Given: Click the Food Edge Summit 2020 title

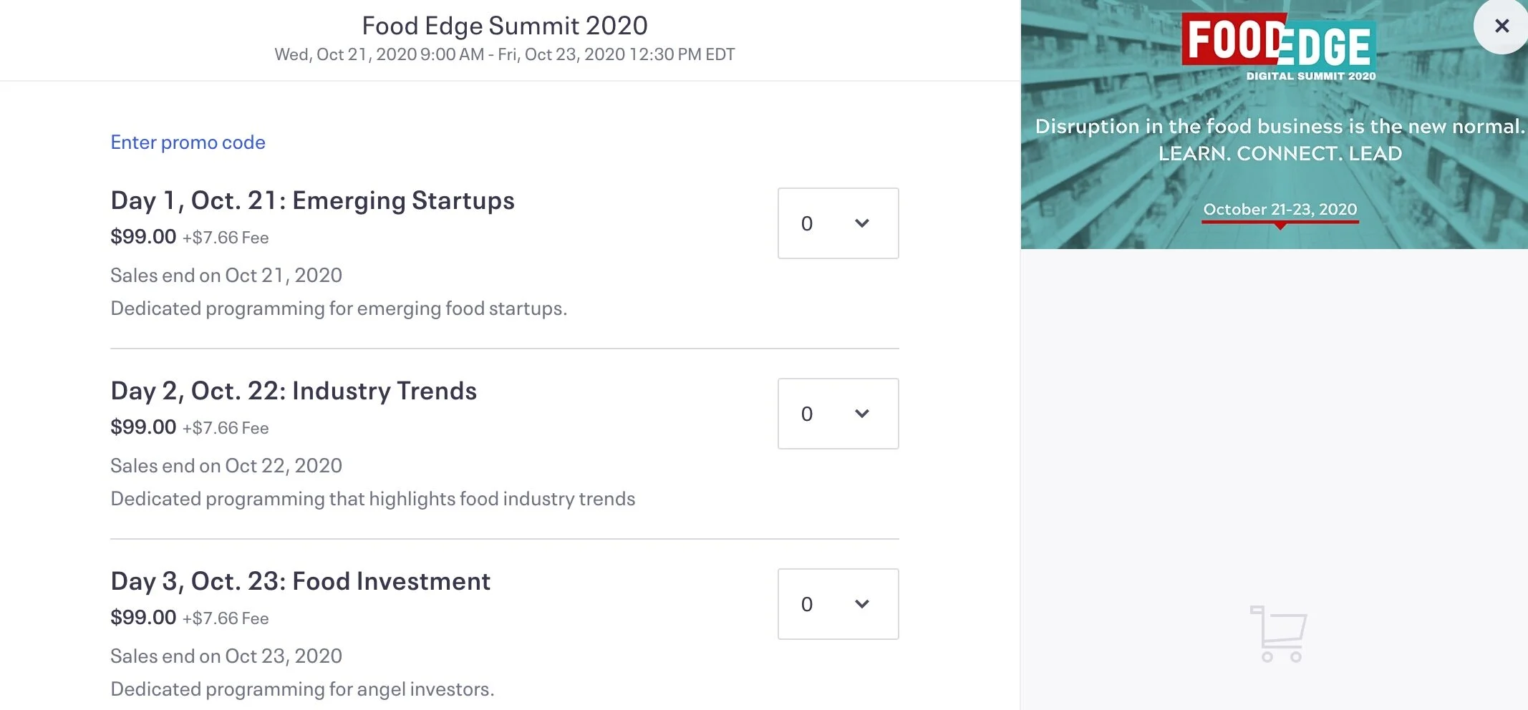Looking at the screenshot, I should [504, 26].
